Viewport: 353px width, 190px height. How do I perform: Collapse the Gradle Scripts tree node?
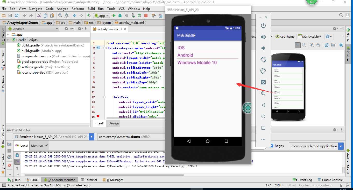pos(8,40)
